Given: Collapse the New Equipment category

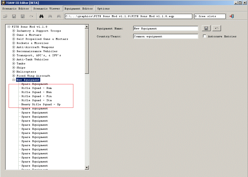Looking at the screenshot, I should [14, 80].
